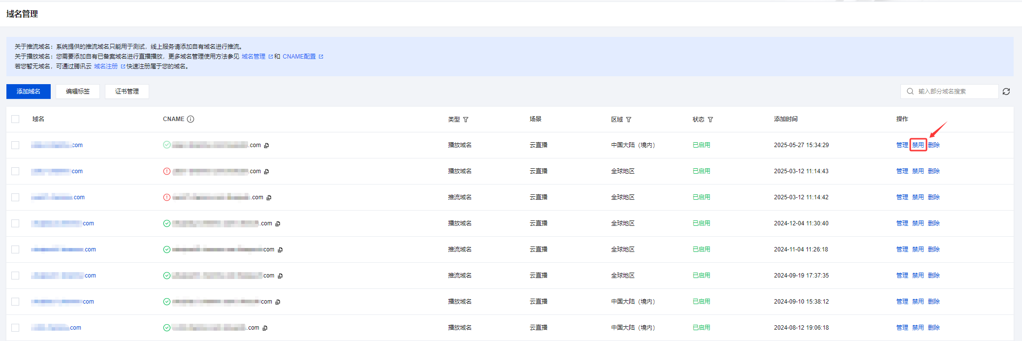The image size is (1022, 341).
Task: Toggle the select-all checkbox in table header
Action: point(15,119)
